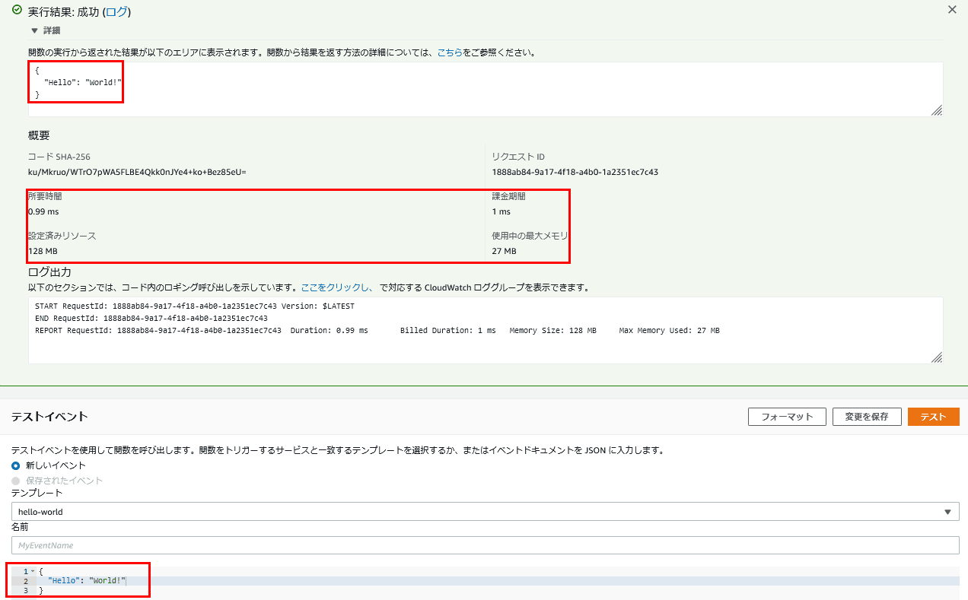This screenshot has height=600, width=968.
Task: Fold the JSON code at line 1 arrow
Action: [33, 571]
